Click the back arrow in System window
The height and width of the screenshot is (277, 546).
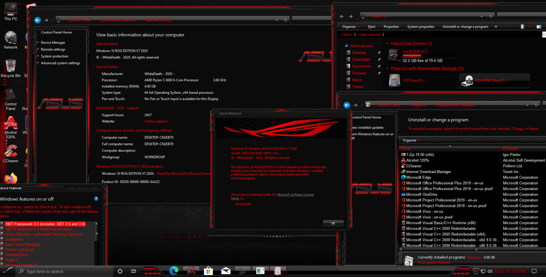(x=38, y=20)
